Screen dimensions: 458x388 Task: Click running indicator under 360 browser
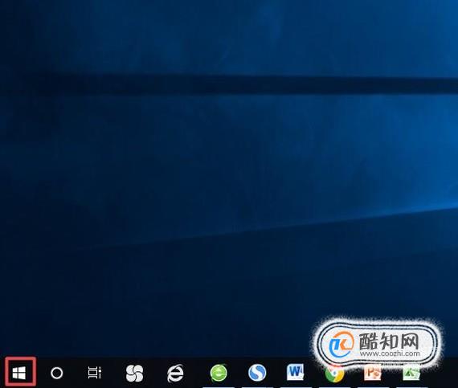[219, 387]
